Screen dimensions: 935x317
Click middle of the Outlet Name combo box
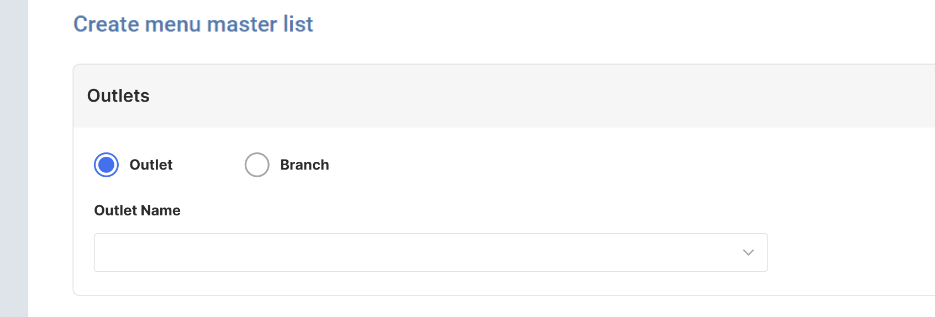click(430, 252)
